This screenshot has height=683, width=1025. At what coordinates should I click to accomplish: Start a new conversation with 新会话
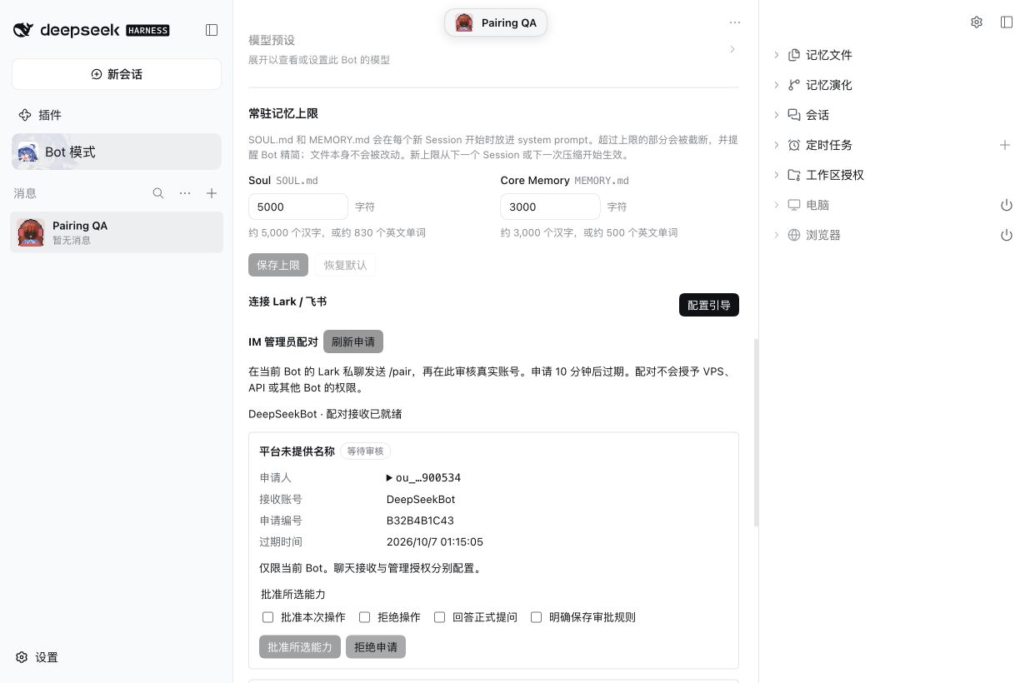tap(117, 74)
